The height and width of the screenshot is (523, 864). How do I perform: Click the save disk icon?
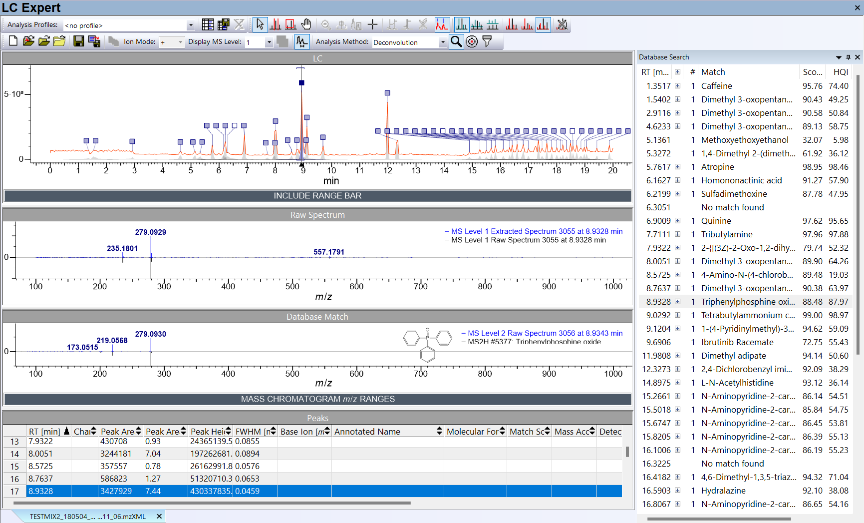pos(78,41)
